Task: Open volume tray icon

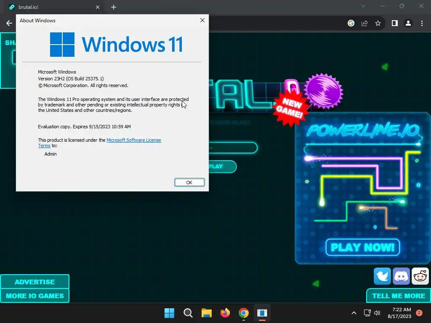Action: [x=377, y=313]
